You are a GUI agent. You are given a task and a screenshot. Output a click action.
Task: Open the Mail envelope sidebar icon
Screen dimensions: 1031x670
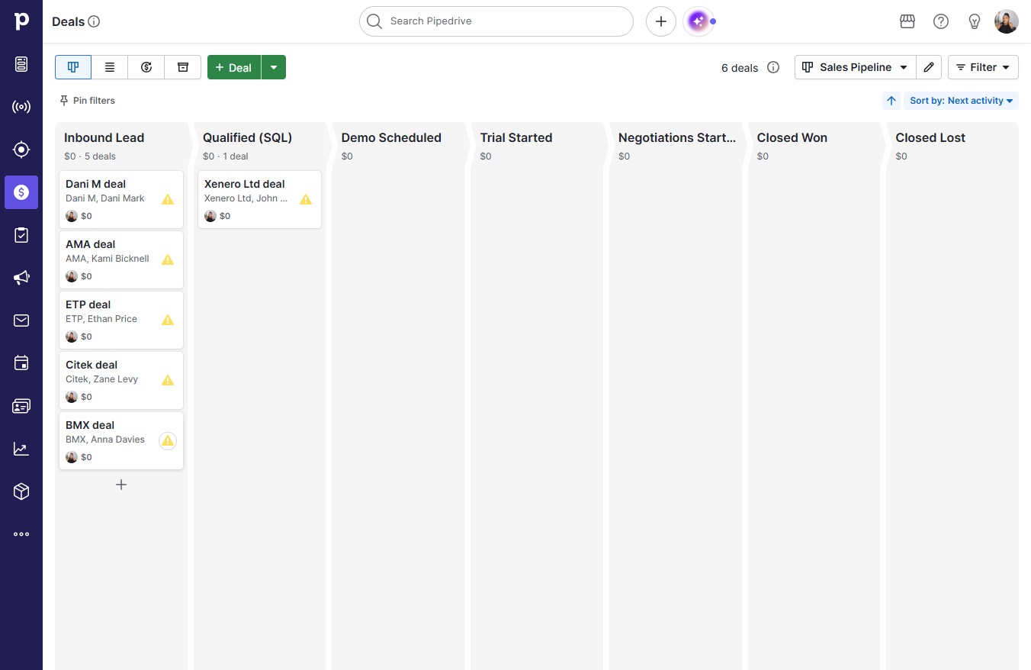[21, 321]
